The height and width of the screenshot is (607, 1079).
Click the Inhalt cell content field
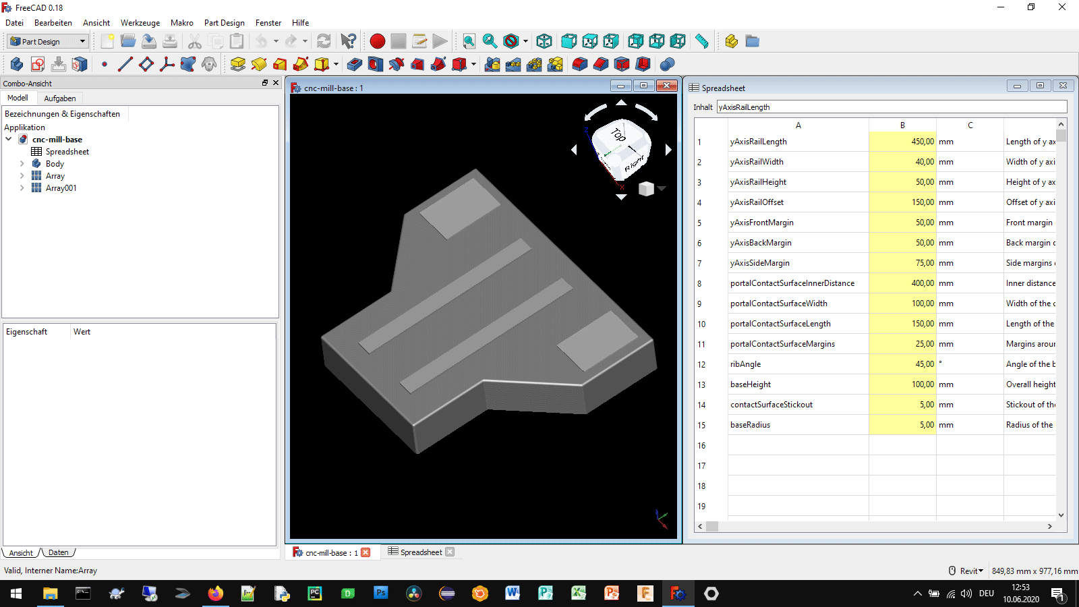click(x=891, y=107)
